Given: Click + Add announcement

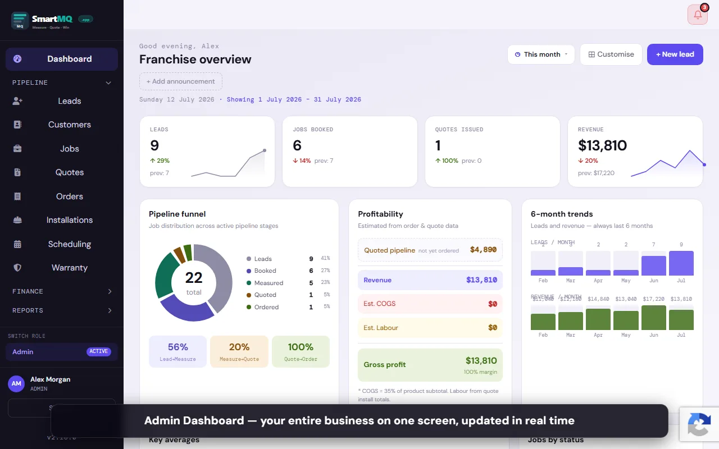Looking at the screenshot, I should 181,81.
